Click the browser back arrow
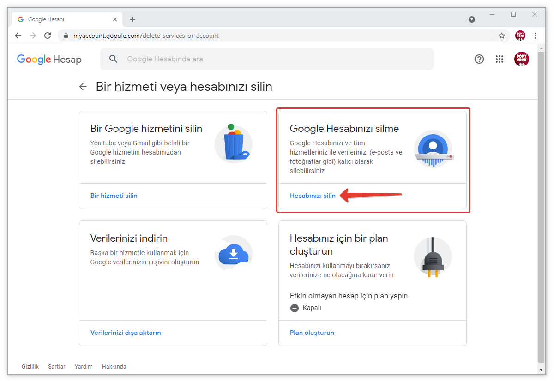Screen dimensions: 554x381 (x=18, y=36)
